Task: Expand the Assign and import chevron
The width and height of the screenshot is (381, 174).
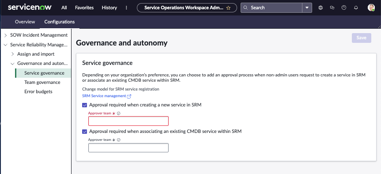Action: 13,54
